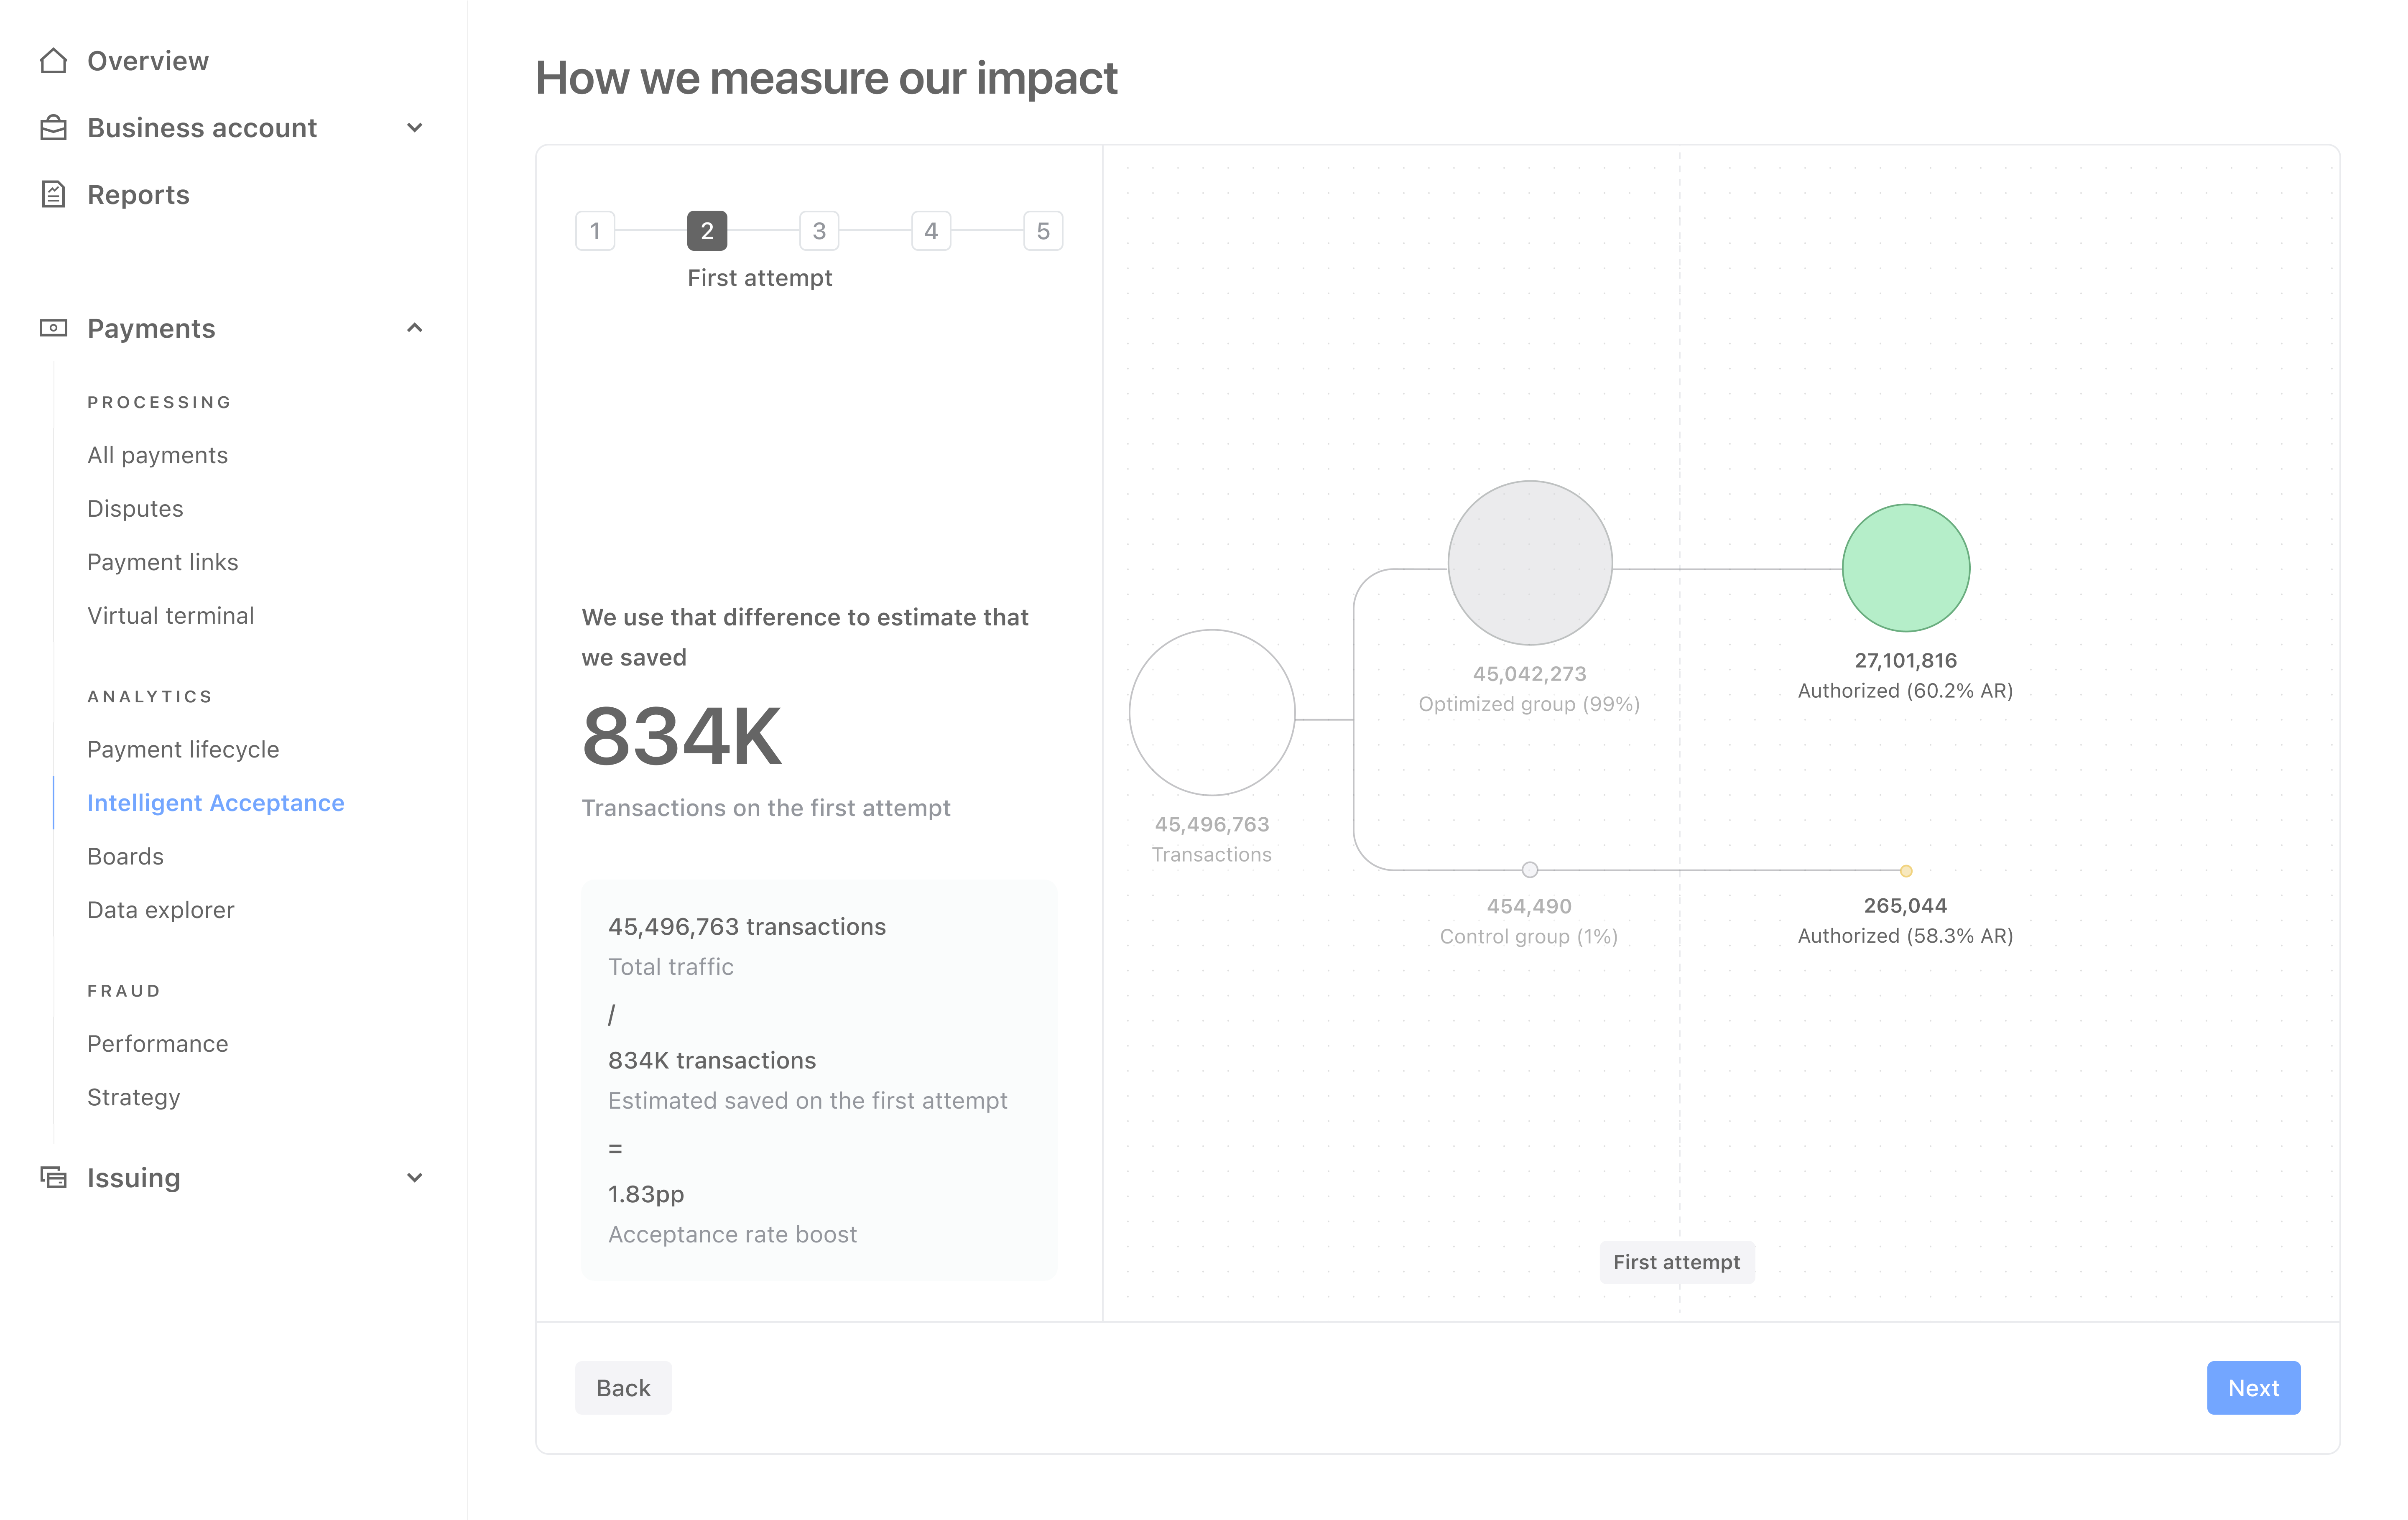Click the '834K transactions' estimate line
This screenshot has width=2408, height=1520.
[x=712, y=1060]
